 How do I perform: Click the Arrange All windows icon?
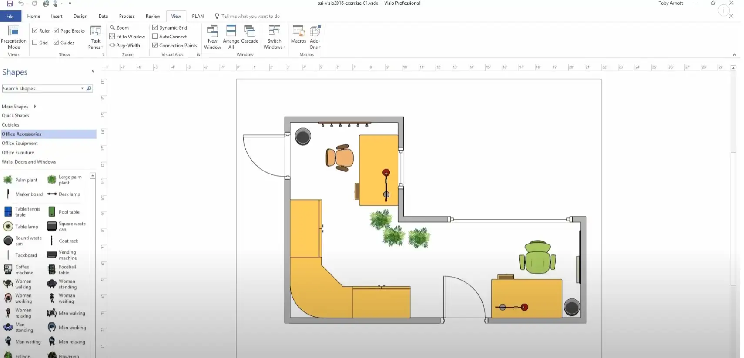coord(231,37)
